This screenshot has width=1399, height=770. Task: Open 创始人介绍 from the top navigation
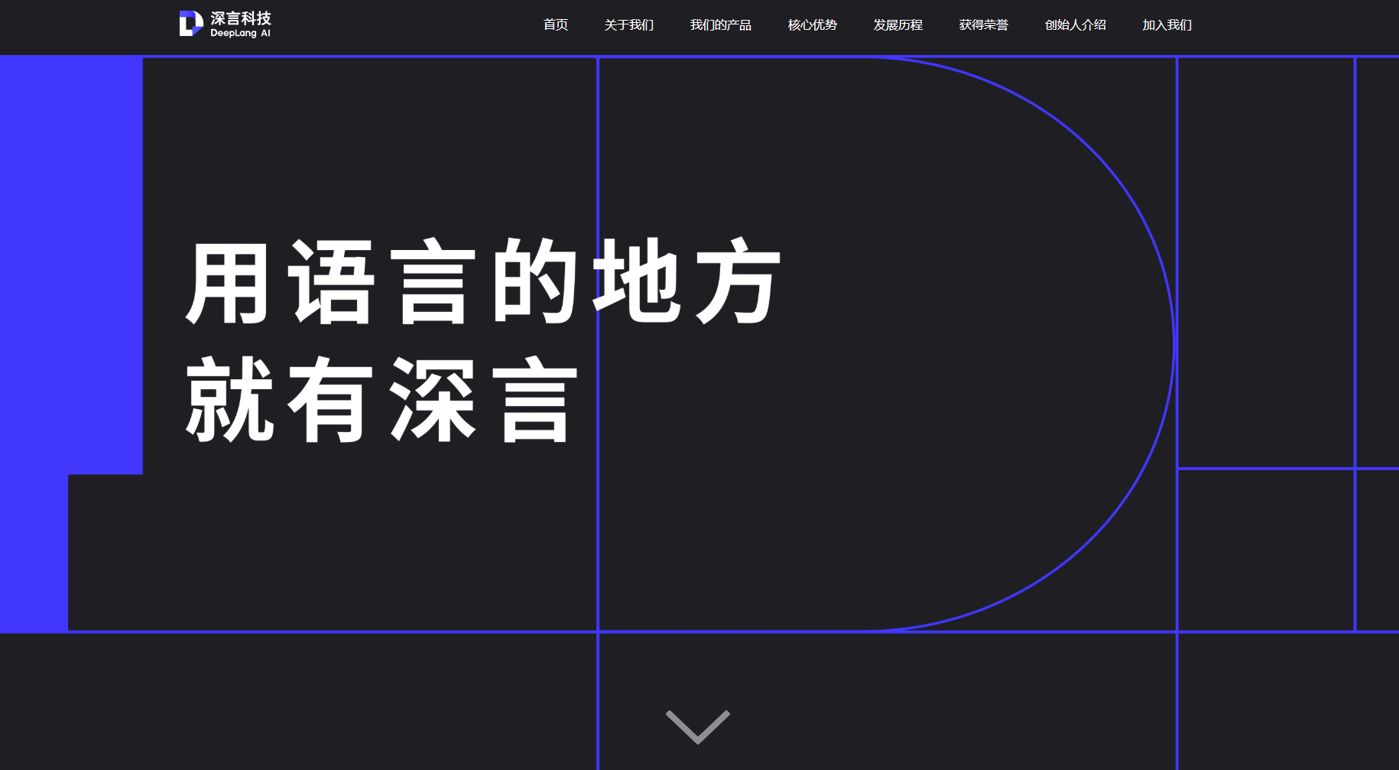coord(1074,24)
